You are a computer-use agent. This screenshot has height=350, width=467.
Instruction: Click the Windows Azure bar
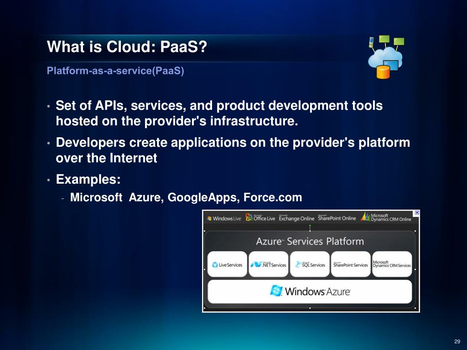(x=310, y=291)
